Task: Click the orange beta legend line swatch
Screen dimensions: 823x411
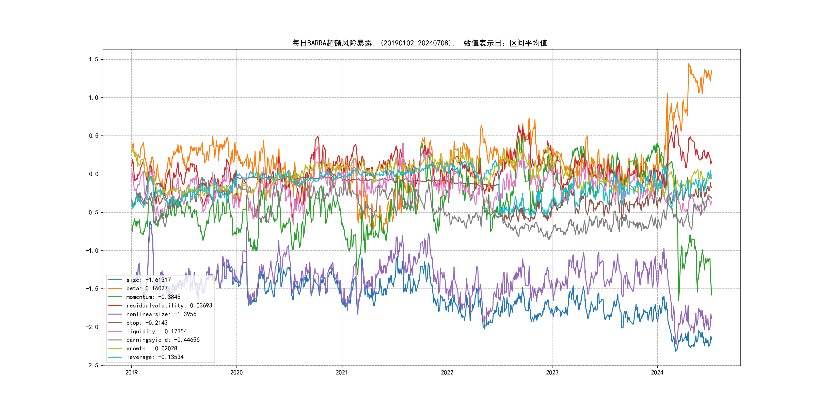Action: (x=115, y=288)
